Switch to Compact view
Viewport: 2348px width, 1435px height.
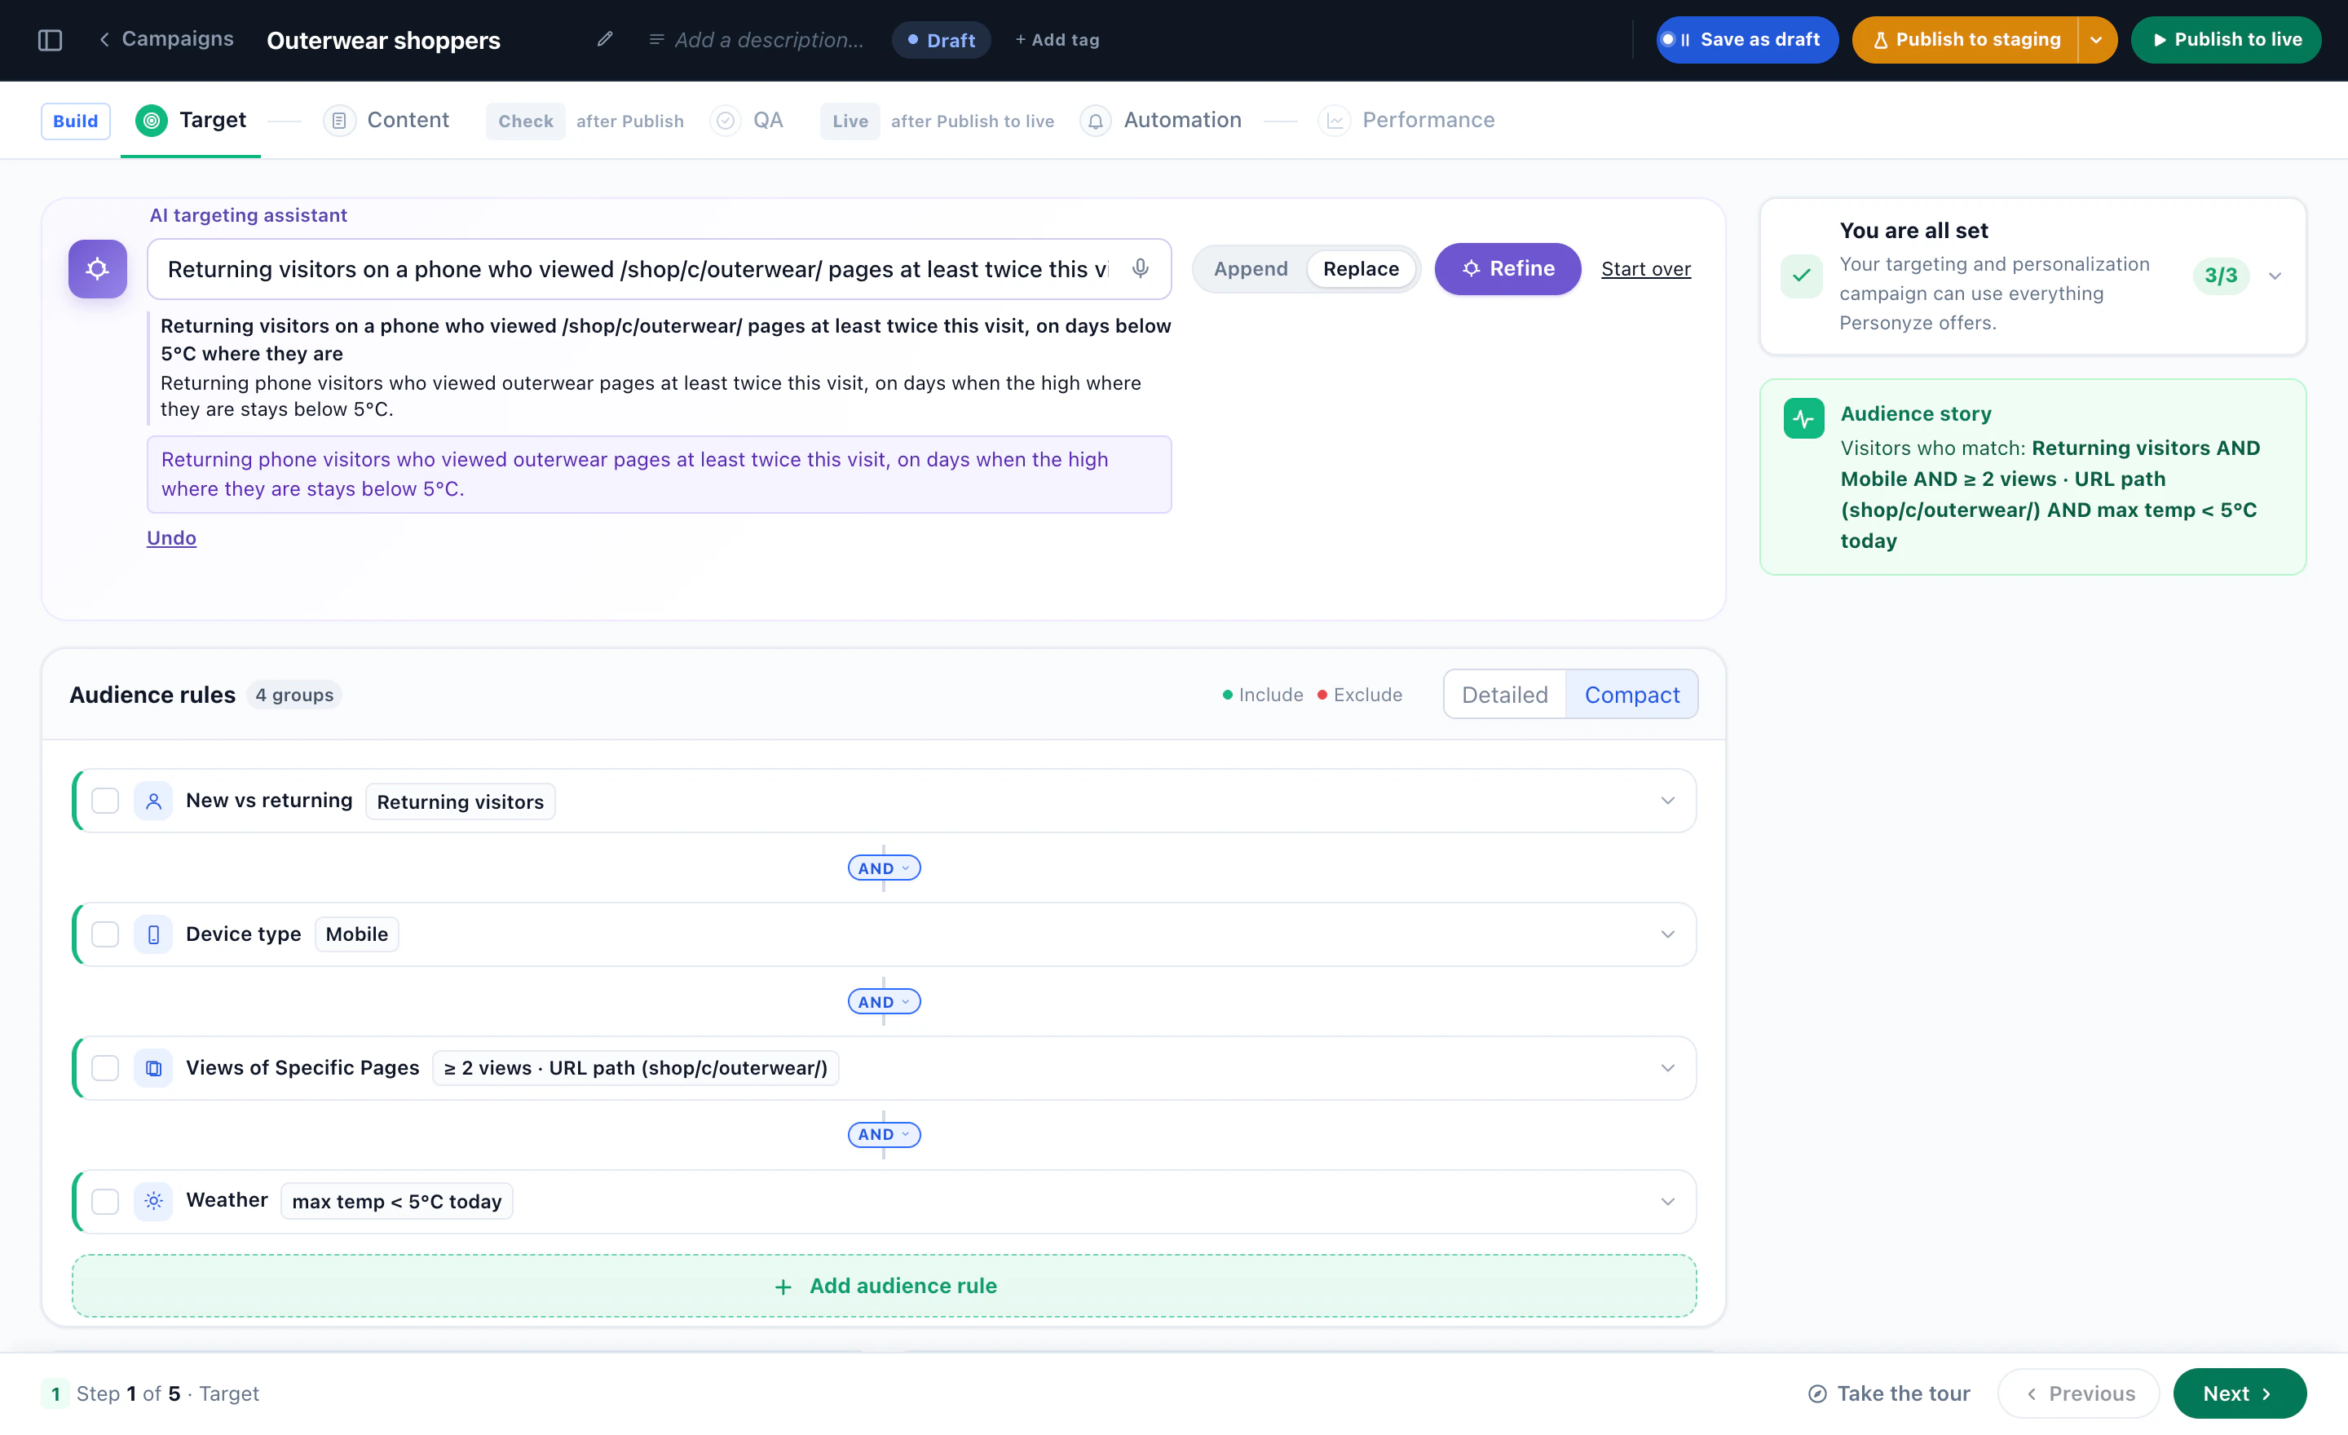tap(1631, 695)
